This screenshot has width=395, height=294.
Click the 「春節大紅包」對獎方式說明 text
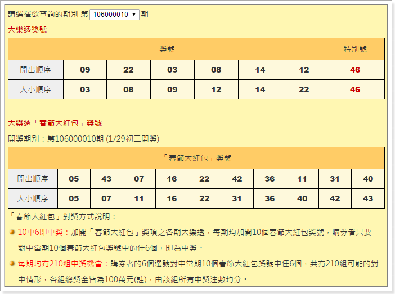point(62,216)
